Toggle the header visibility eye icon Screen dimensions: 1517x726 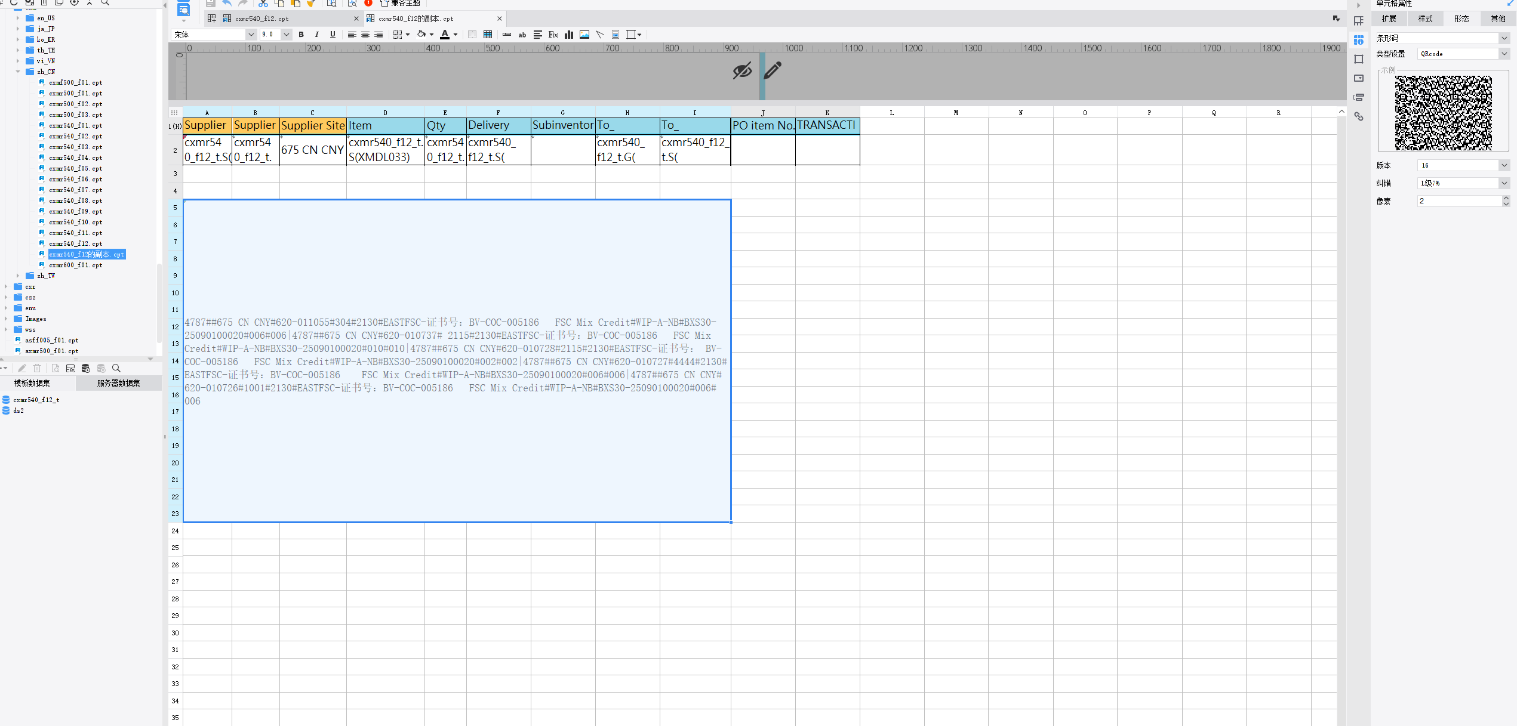click(742, 71)
